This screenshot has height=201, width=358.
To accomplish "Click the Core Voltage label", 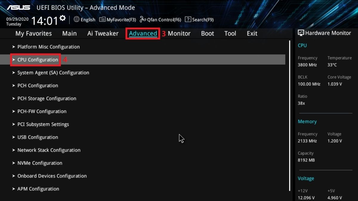I will (x=339, y=77).
